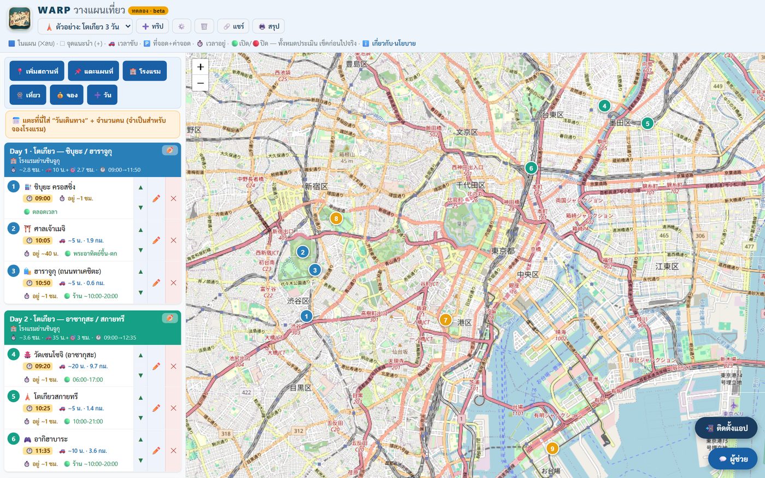This screenshot has width=765, height=478.
Task: Click green map marker 4
Action: (x=604, y=106)
